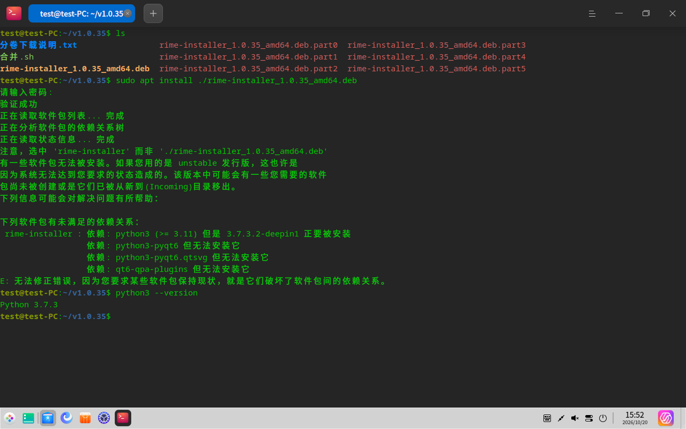The width and height of the screenshot is (686, 429).
Task: Click the dependency name python3-pyqt6.qtsvg
Action: [162, 257]
